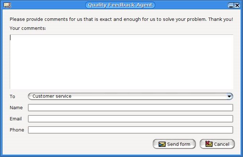Click the envelope icon on Send form
The height and width of the screenshot is (157, 243).
point(162,144)
